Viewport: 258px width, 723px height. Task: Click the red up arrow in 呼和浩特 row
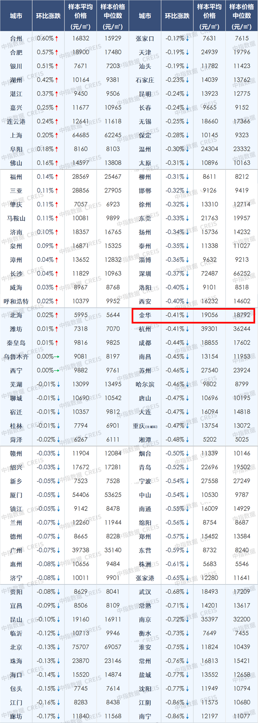[57, 301]
